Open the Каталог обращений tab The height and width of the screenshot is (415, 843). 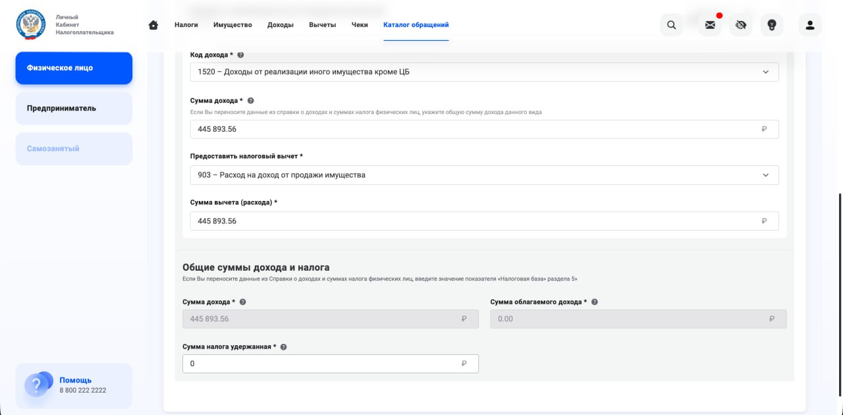(x=416, y=25)
